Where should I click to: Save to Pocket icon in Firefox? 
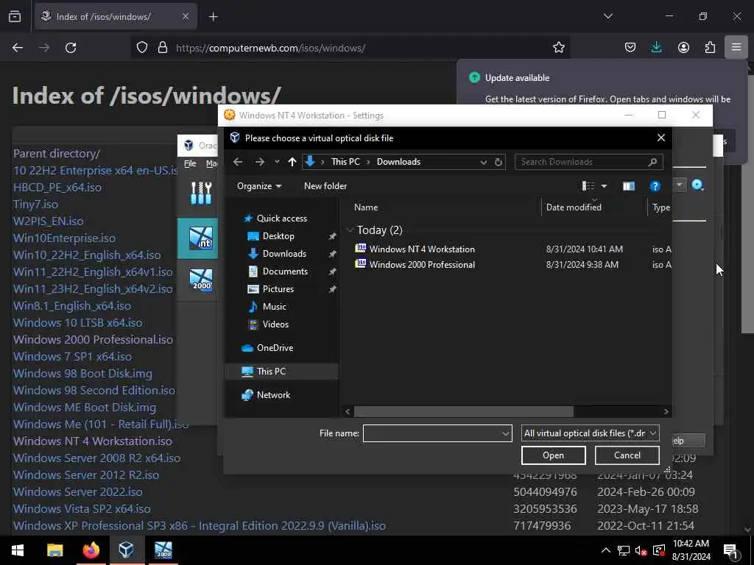pos(630,48)
